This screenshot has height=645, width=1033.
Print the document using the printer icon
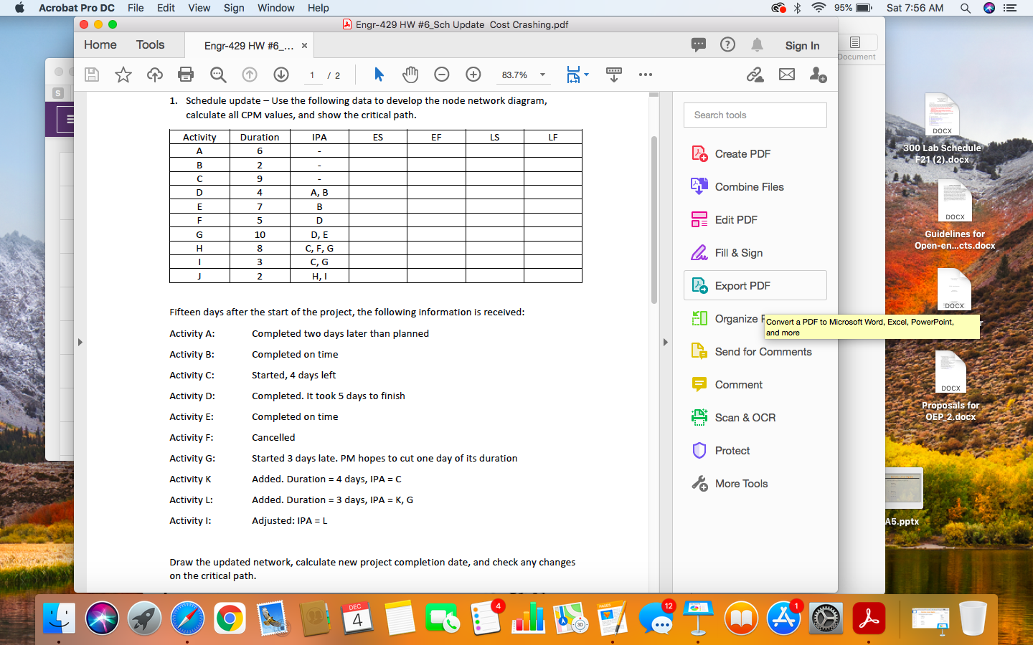pyautogui.click(x=186, y=75)
